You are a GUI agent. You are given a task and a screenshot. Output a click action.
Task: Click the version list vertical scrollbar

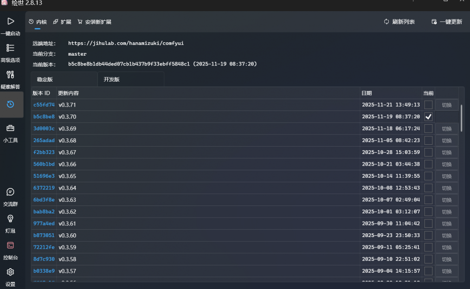point(461,118)
